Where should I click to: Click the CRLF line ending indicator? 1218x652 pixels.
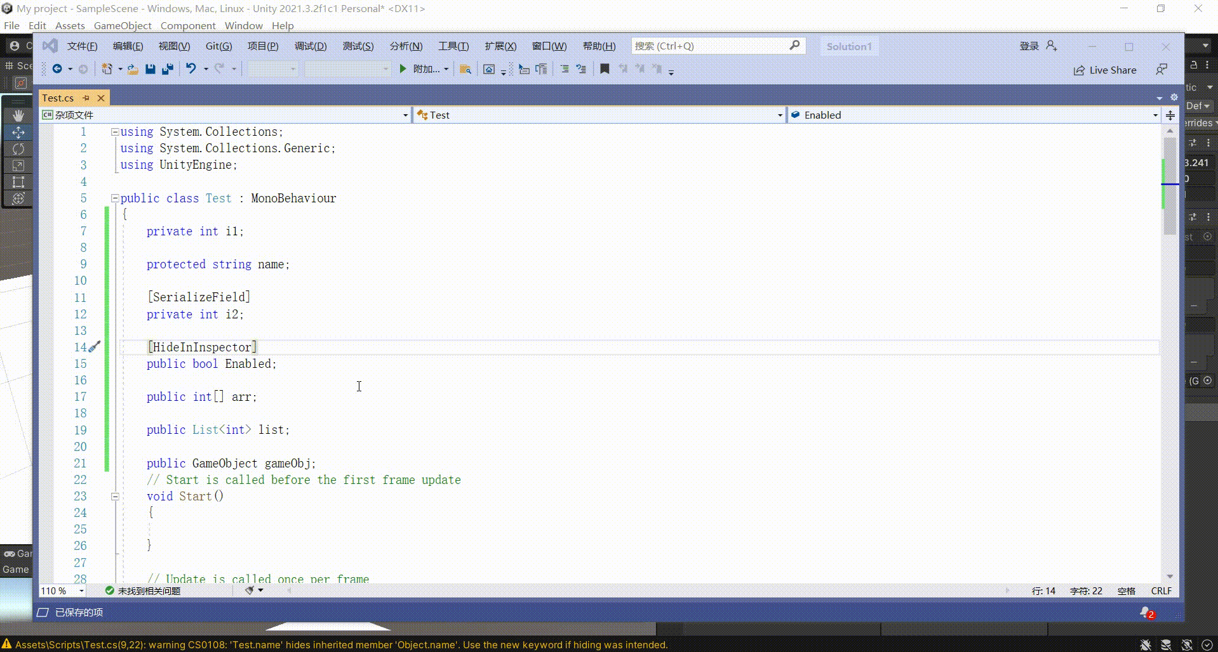pyautogui.click(x=1161, y=590)
